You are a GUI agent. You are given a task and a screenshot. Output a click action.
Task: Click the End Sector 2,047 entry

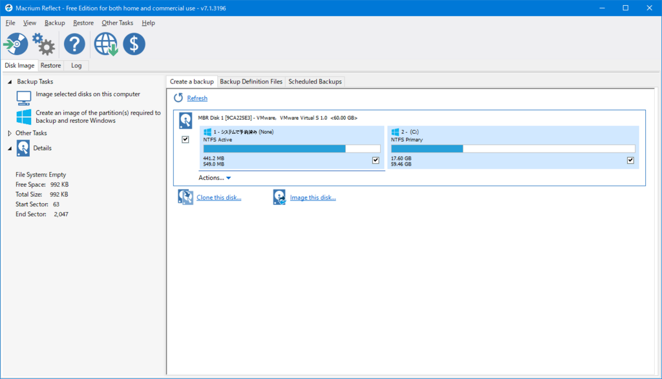coord(42,214)
